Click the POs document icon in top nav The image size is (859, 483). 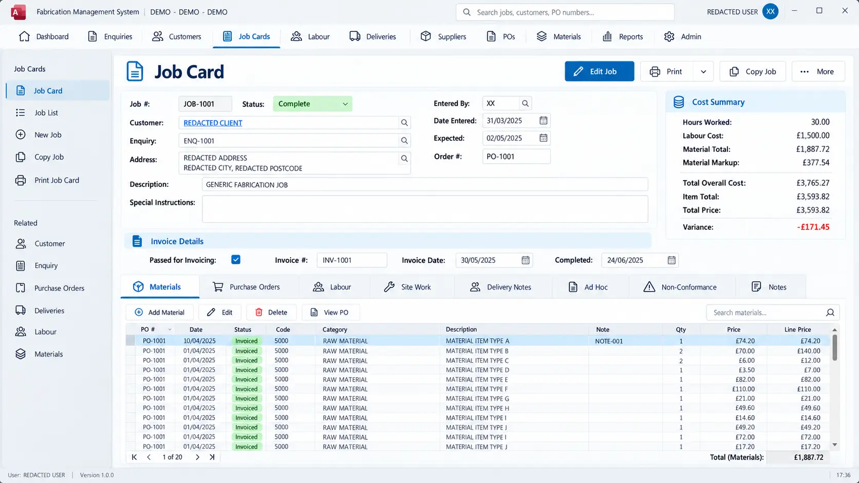coord(491,36)
